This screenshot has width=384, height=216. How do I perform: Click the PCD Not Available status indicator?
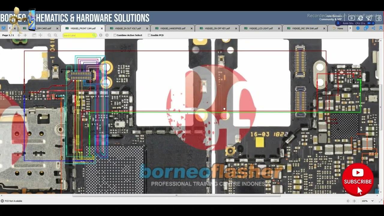coord(12,201)
